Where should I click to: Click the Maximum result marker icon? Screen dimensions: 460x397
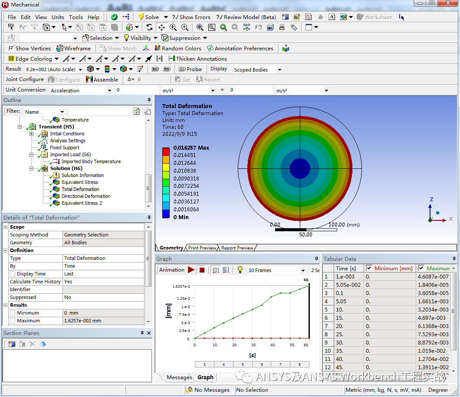pyautogui.click(x=155, y=69)
